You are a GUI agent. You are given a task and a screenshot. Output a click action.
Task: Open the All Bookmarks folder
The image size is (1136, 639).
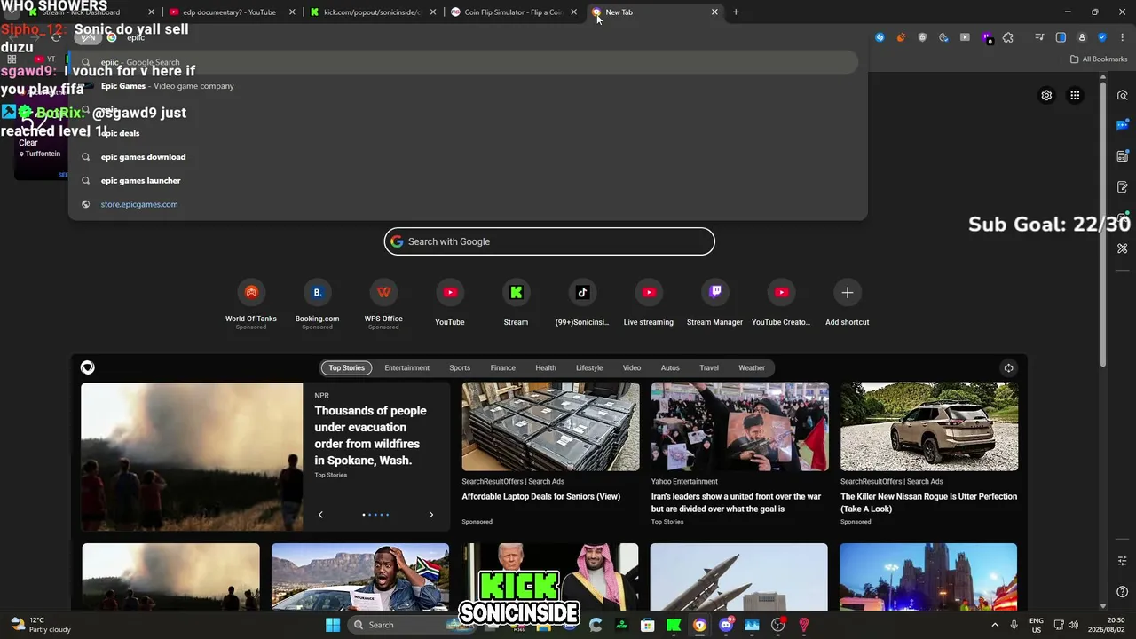click(x=1099, y=59)
